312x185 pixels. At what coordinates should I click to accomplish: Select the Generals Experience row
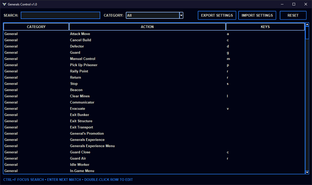tap(154, 140)
